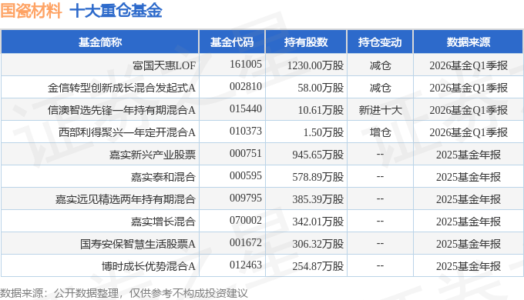The width and height of the screenshot is (524, 300).
Task: Click the 数据来源 disclaimer footer text
Action: pyautogui.click(x=124, y=293)
